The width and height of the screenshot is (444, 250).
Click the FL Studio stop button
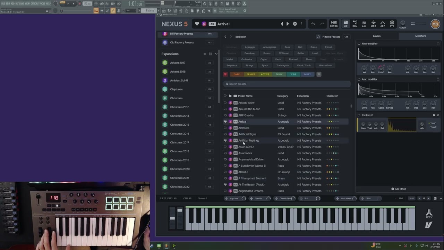(74, 3)
